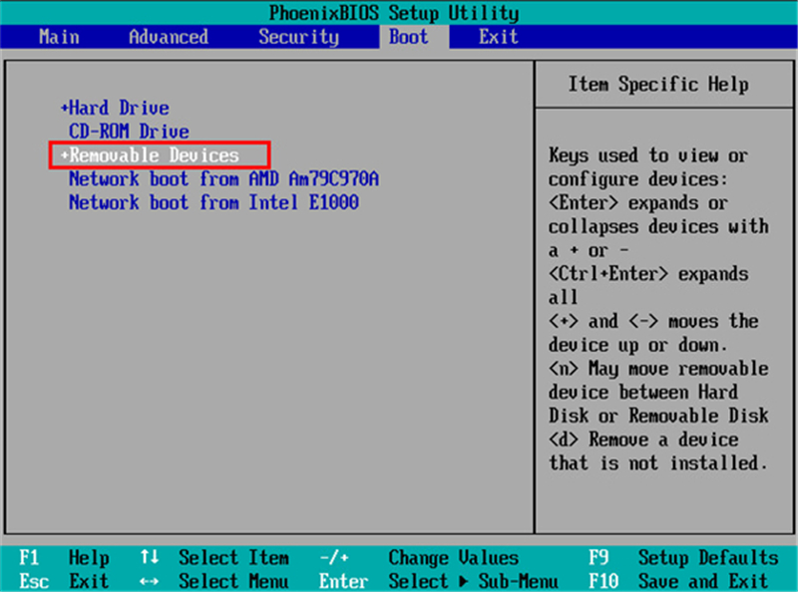798x592 pixels.
Task: Click the PhoenixBIOS Setup Utility title
Action: 399,13
